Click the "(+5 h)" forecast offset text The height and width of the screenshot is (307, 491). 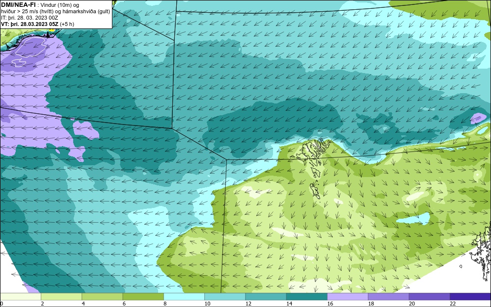(67, 24)
